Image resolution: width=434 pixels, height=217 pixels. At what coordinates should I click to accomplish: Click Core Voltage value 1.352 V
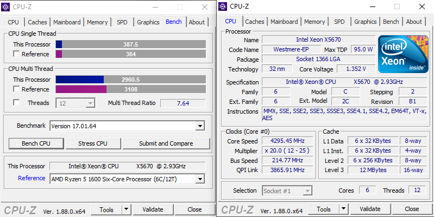click(x=356, y=69)
